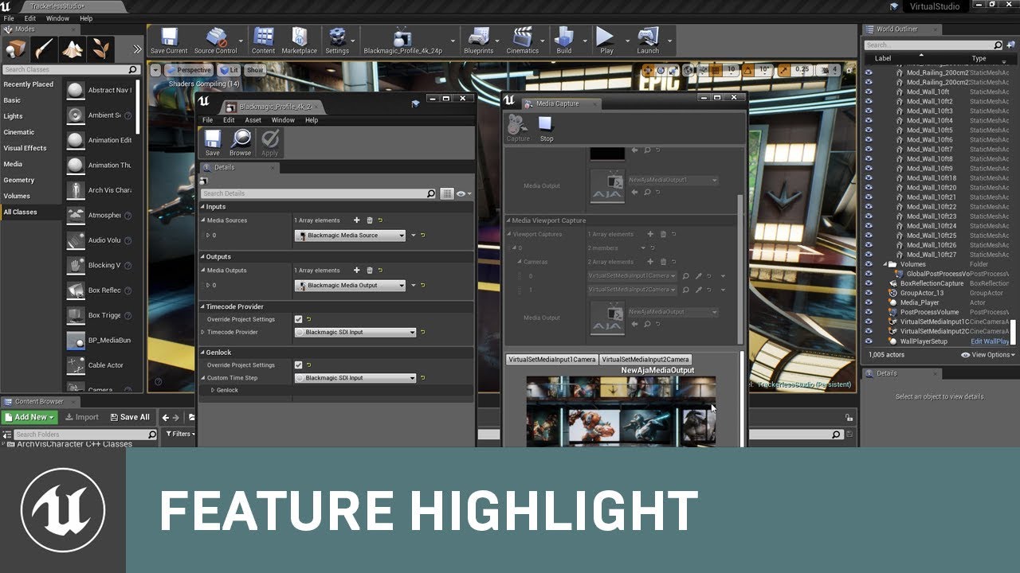The image size is (1020, 573).
Task: Collapse the Inputs section in Details
Action: click(202, 207)
